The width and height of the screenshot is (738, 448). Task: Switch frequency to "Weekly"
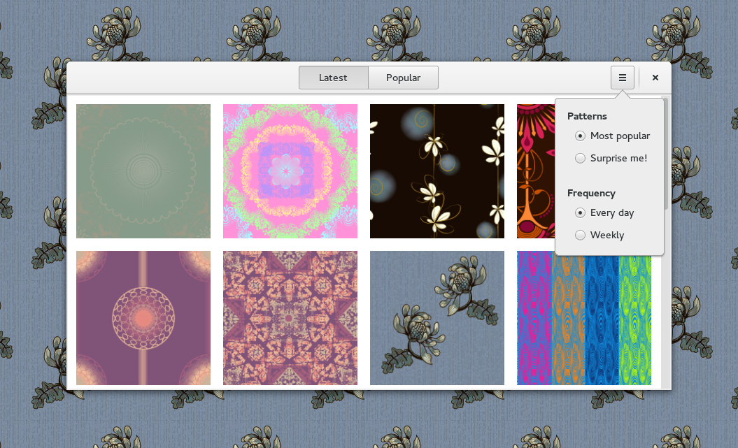[580, 235]
